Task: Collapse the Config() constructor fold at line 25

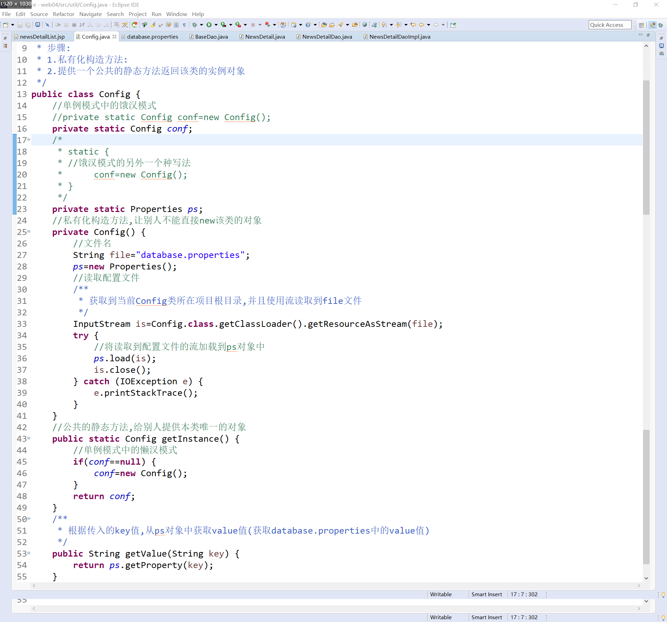Action: coord(29,231)
